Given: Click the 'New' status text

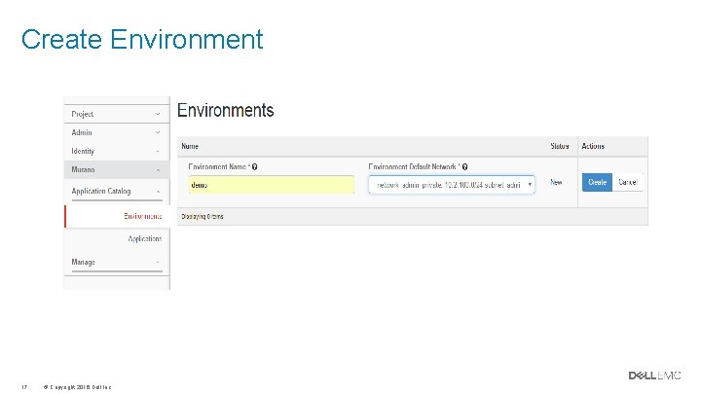Looking at the screenshot, I should [556, 182].
